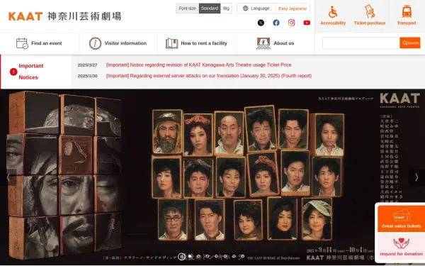The height and width of the screenshot is (266, 425).
Task: Open the Facebook page icon
Action: [276, 23]
